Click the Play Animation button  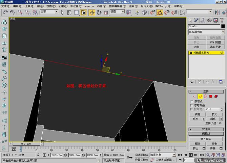point(191,155)
